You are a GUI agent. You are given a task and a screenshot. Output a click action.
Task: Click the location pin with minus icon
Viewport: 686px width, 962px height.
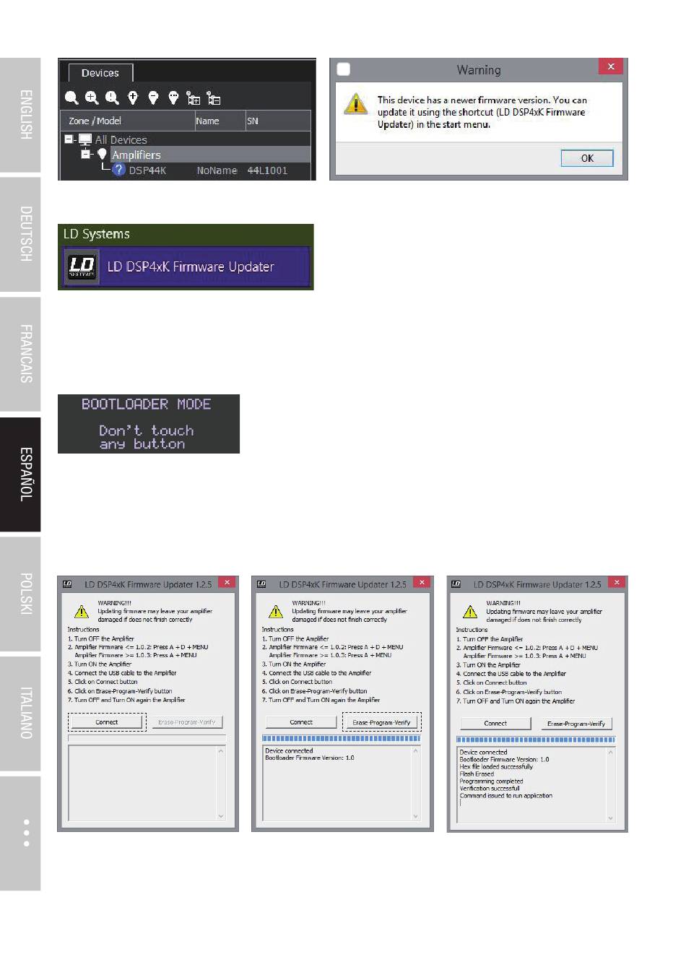153,97
